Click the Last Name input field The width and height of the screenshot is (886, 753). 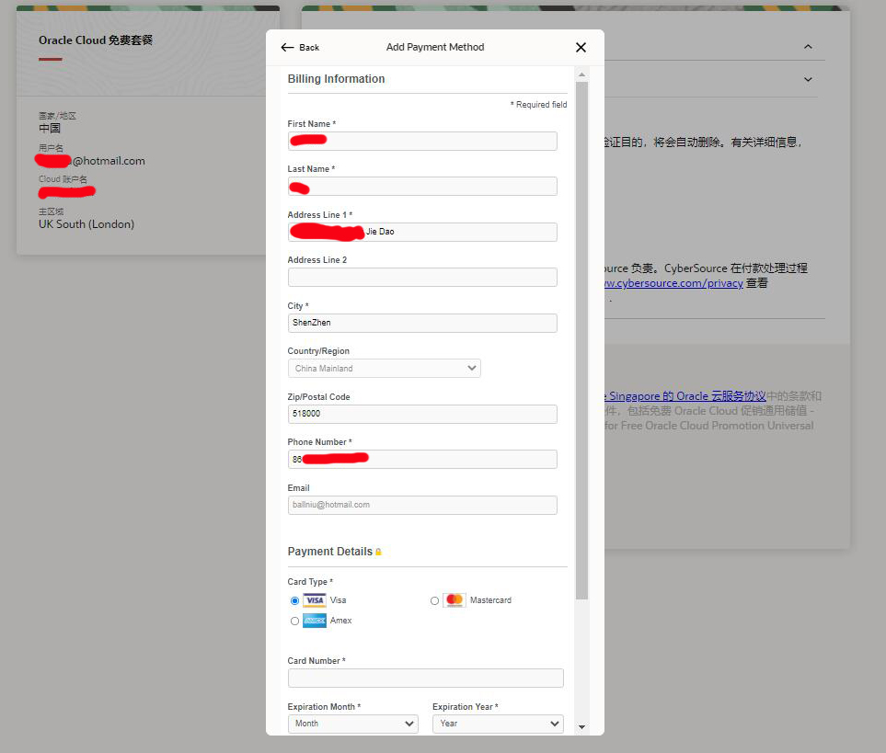pyautogui.click(x=422, y=187)
